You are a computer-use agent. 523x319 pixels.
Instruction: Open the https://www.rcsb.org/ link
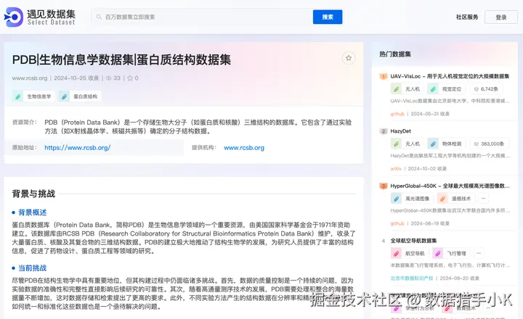[78, 147]
